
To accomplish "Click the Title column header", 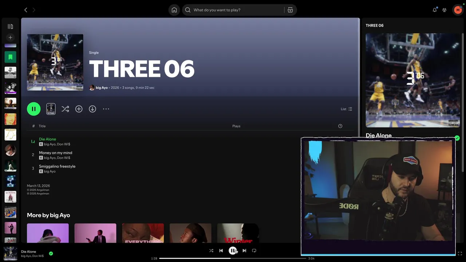I will (x=42, y=126).
